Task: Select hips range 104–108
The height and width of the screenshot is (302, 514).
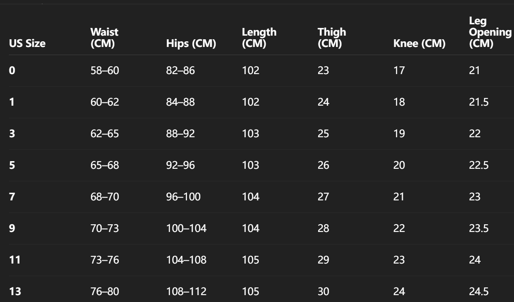Action: tap(186, 260)
